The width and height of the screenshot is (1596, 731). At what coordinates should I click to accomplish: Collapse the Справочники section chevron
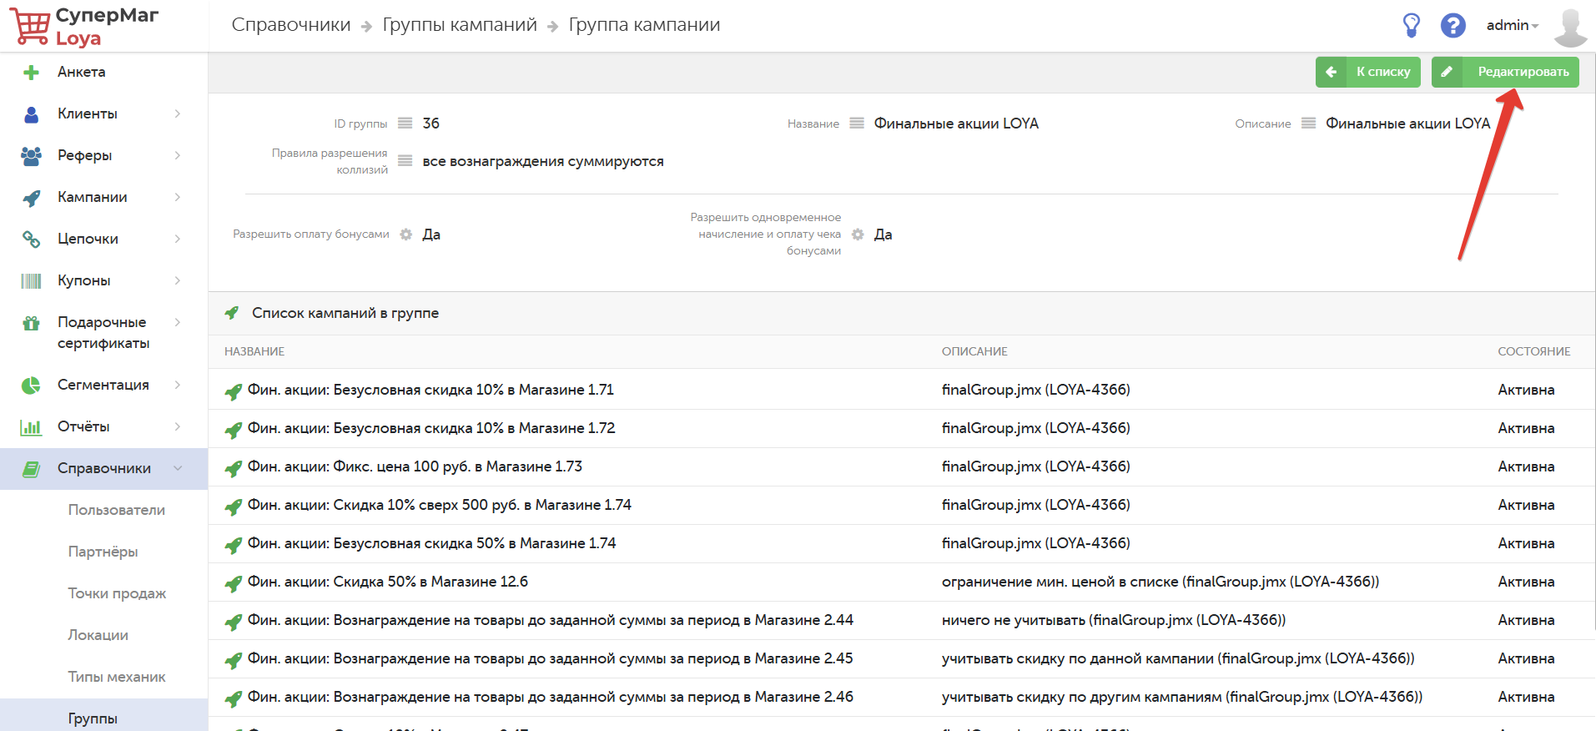tap(178, 468)
